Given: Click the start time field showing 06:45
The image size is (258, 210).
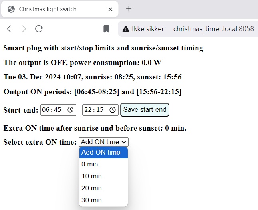Looking at the screenshot, I should (58, 110).
